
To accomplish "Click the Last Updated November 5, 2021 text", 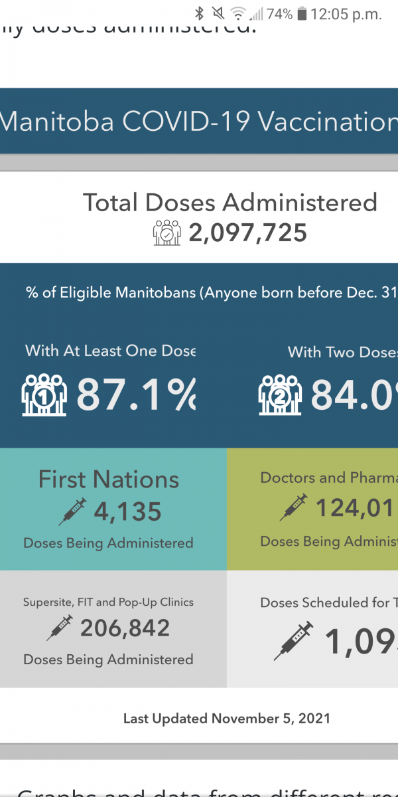I will pos(226,719).
